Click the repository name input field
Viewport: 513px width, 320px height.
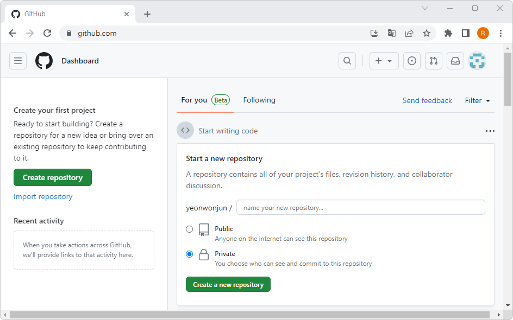pyautogui.click(x=360, y=207)
